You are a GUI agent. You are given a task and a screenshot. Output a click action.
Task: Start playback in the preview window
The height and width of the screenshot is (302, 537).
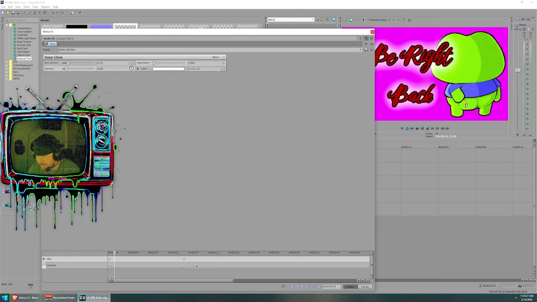coord(417,128)
